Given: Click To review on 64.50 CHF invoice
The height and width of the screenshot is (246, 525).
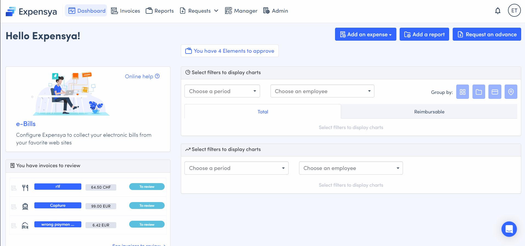Looking at the screenshot, I should click(x=147, y=187).
